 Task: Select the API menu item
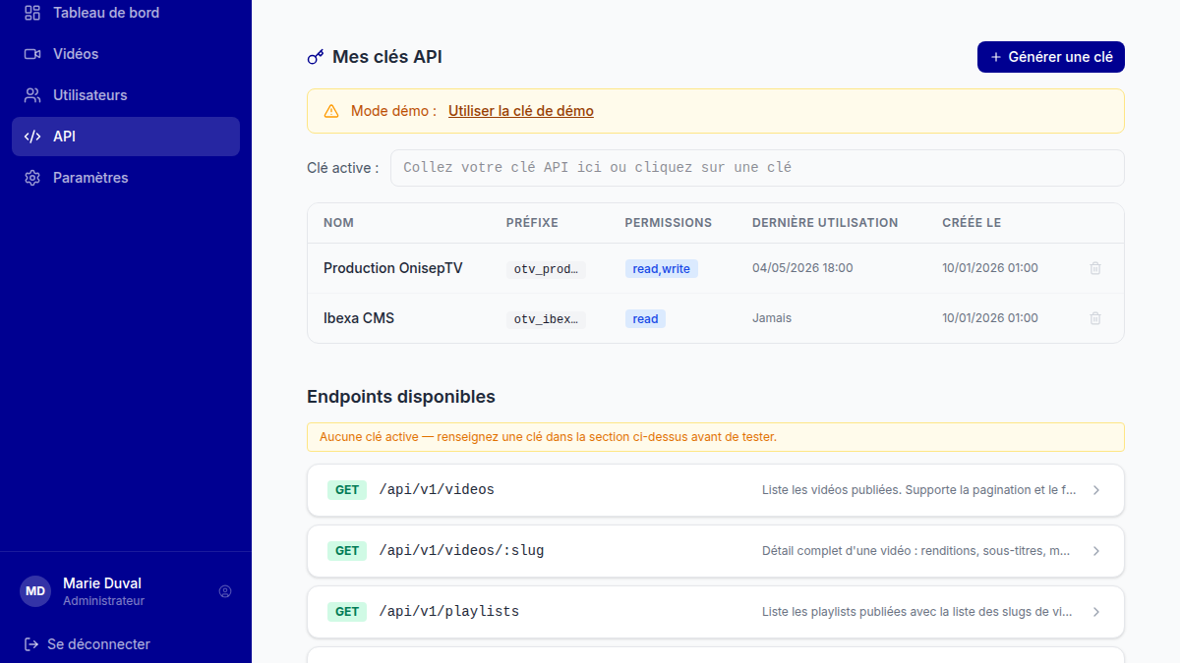126,137
